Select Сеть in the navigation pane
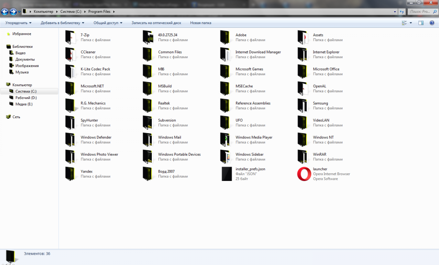 tap(16, 117)
